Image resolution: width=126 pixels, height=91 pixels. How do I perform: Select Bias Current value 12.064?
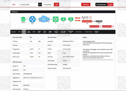32,57
